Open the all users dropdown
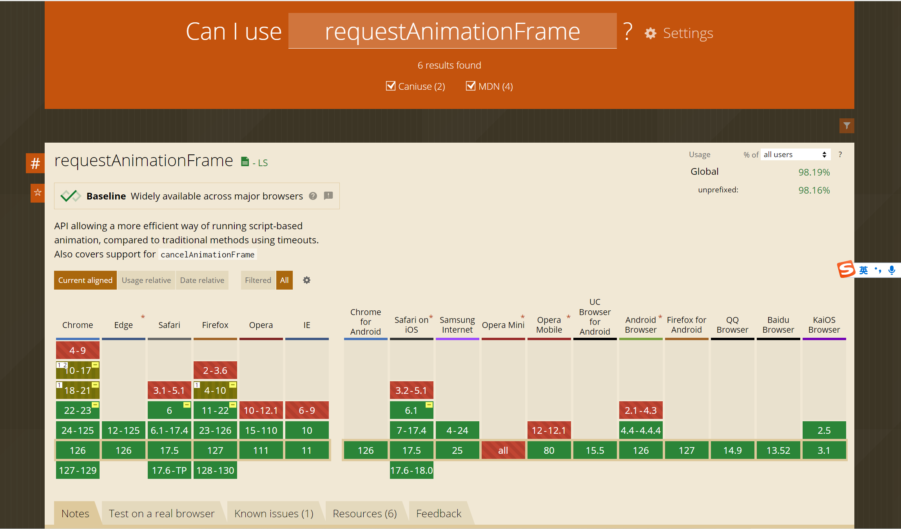 click(795, 154)
